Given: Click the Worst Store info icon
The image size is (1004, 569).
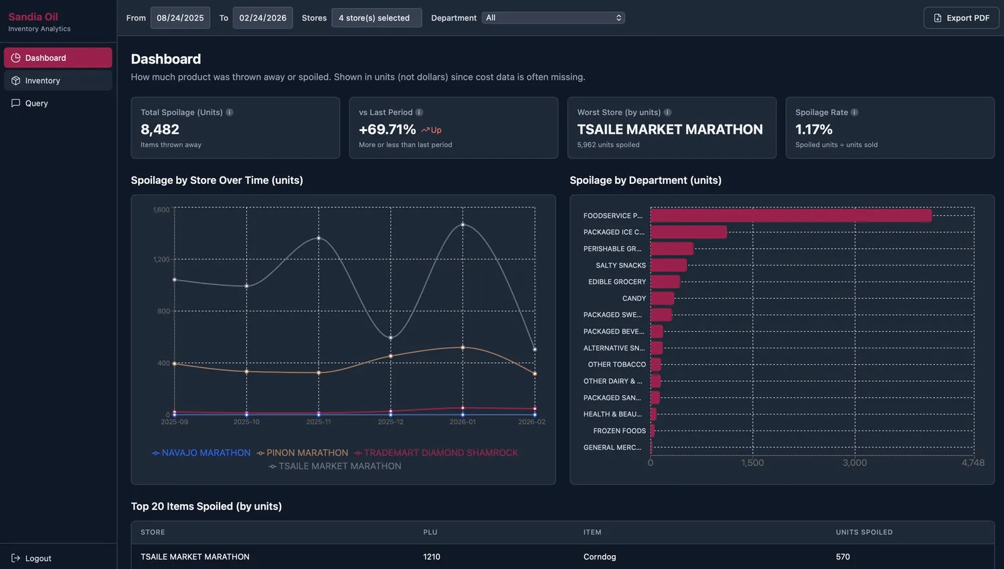Looking at the screenshot, I should [x=667, y=112].
